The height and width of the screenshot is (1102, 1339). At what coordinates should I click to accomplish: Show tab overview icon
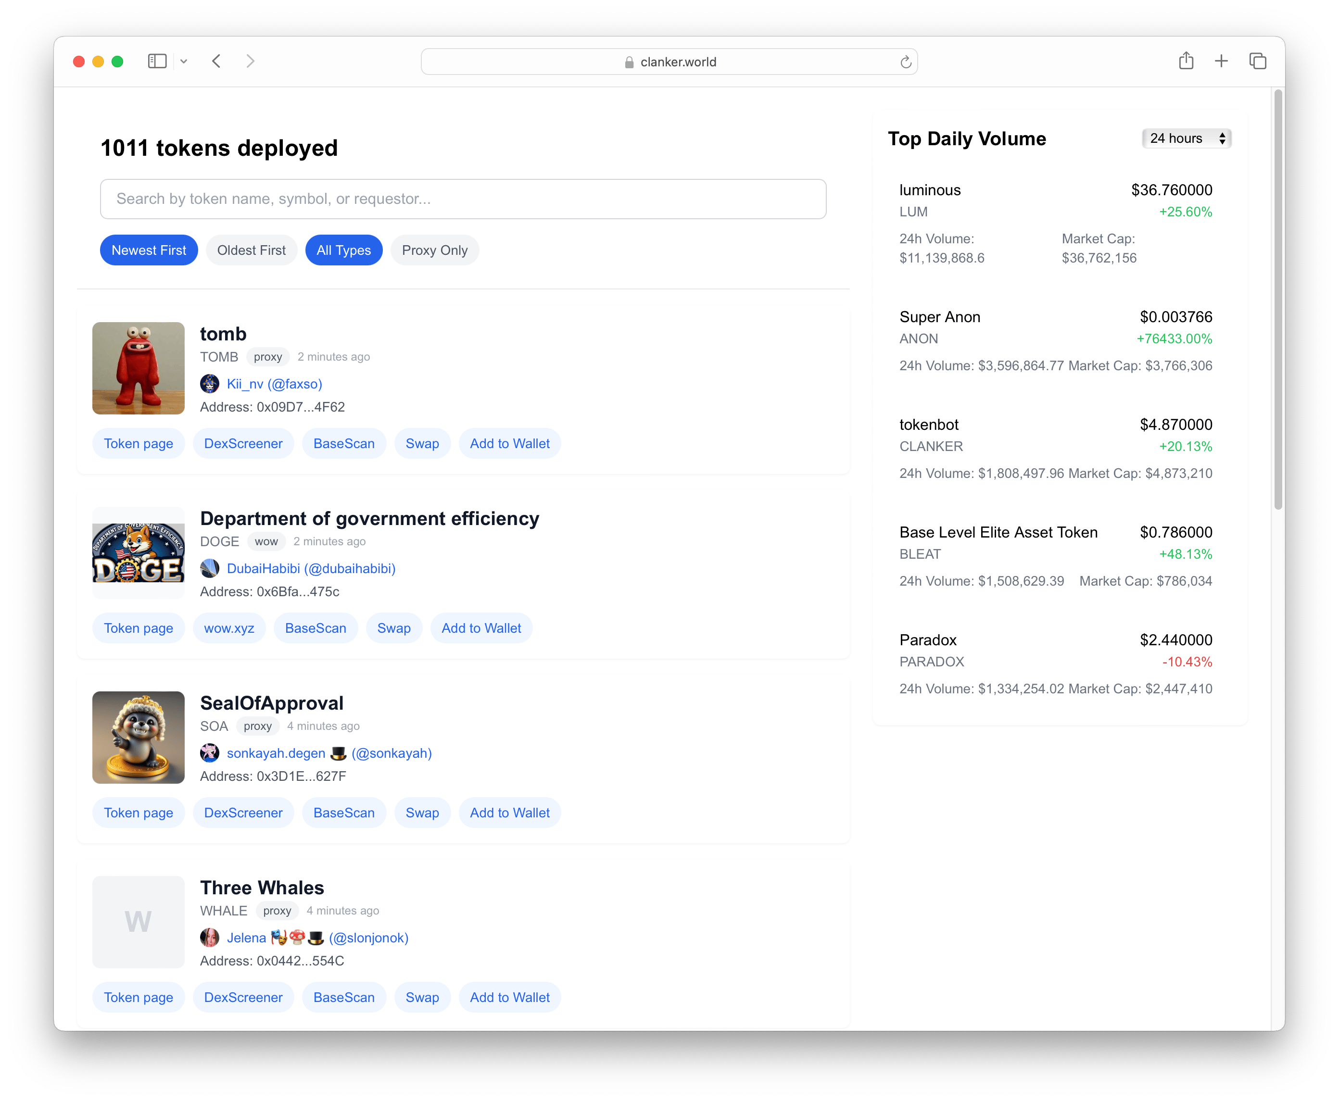pyautogui.click(x=1257, y=62)
